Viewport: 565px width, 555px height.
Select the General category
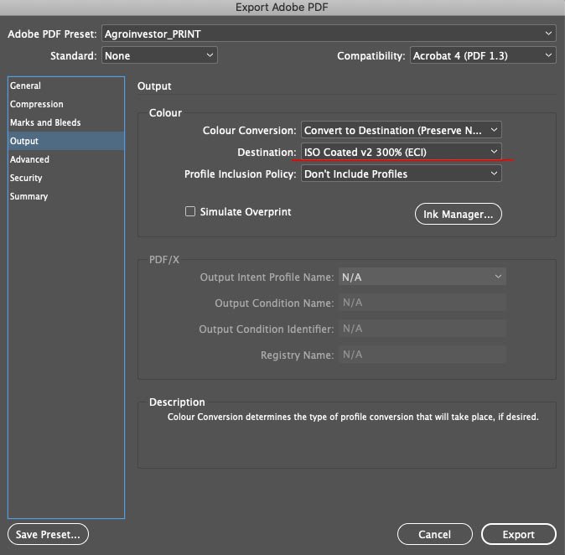66,86
